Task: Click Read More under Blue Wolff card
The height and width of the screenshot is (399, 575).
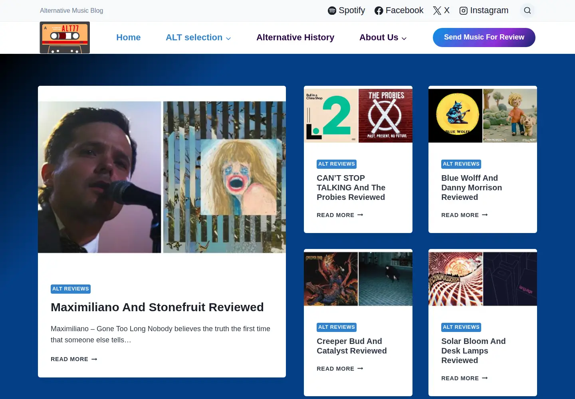Action: (x=464, y=215)
